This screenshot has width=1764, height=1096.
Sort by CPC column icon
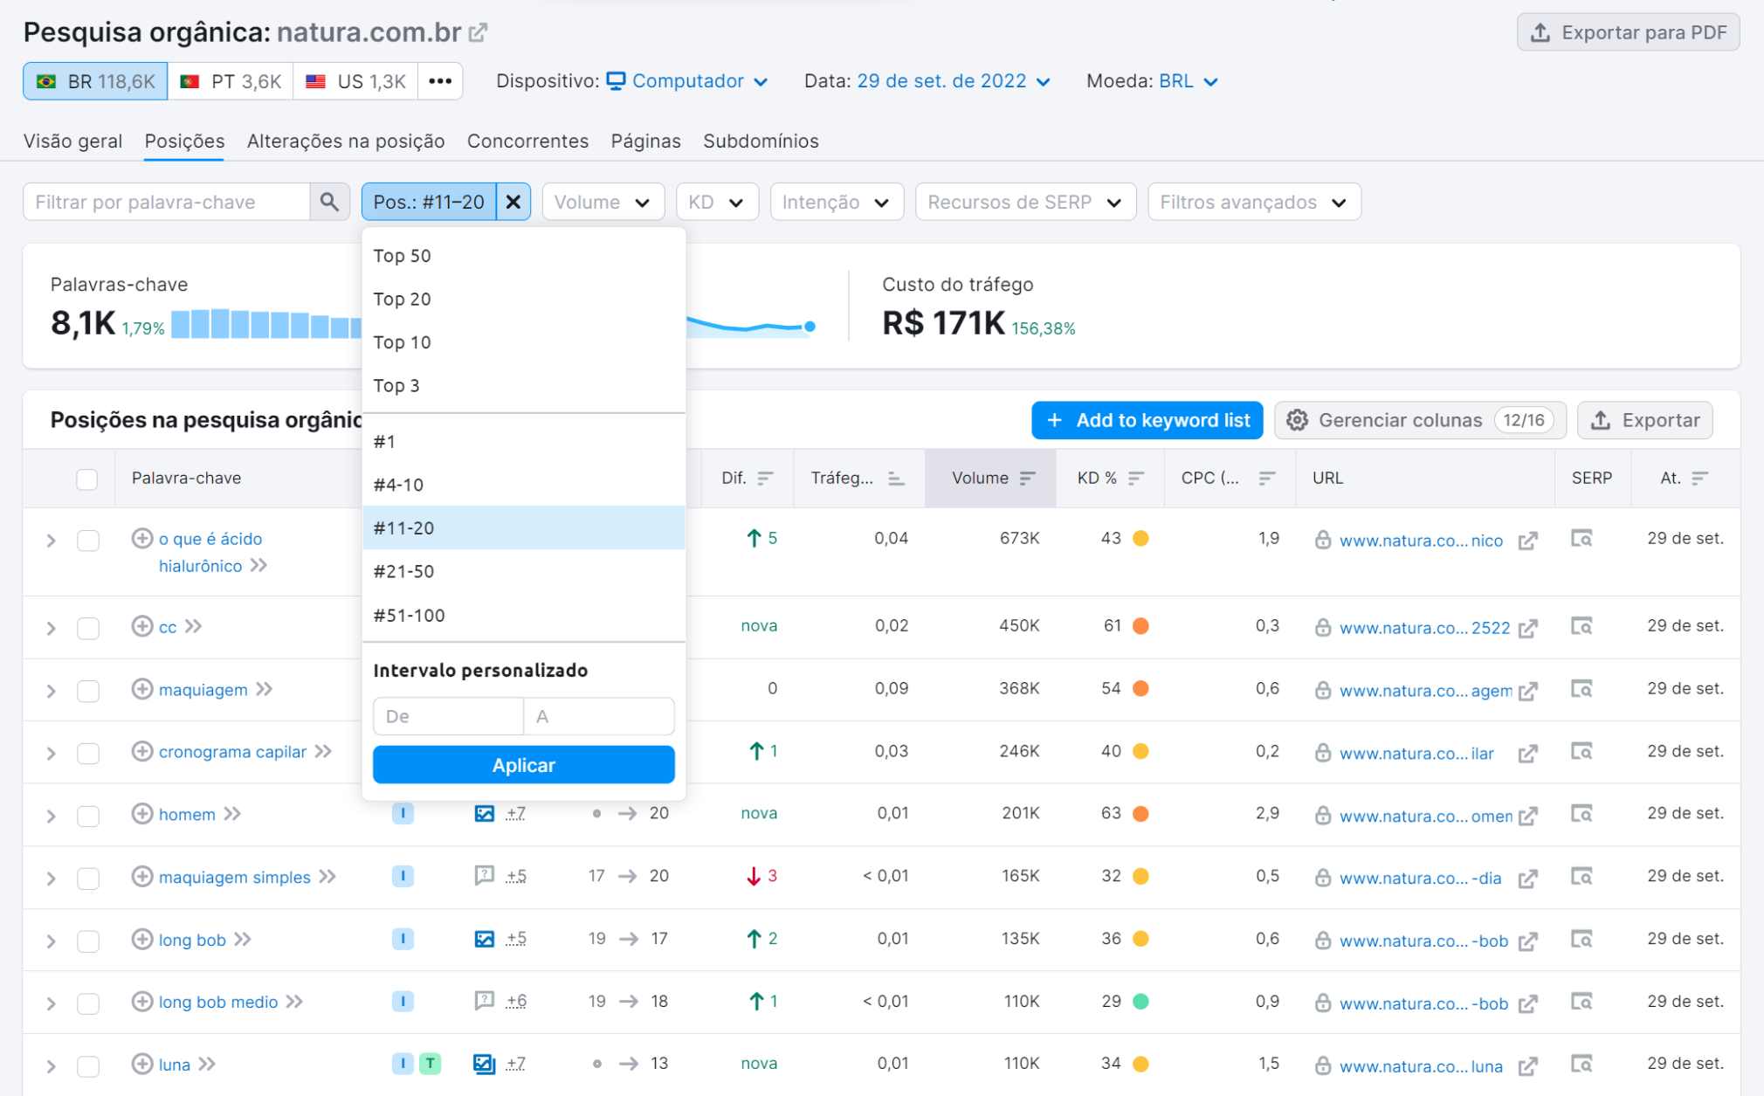pyautogui.click(x=1267, y=478)
